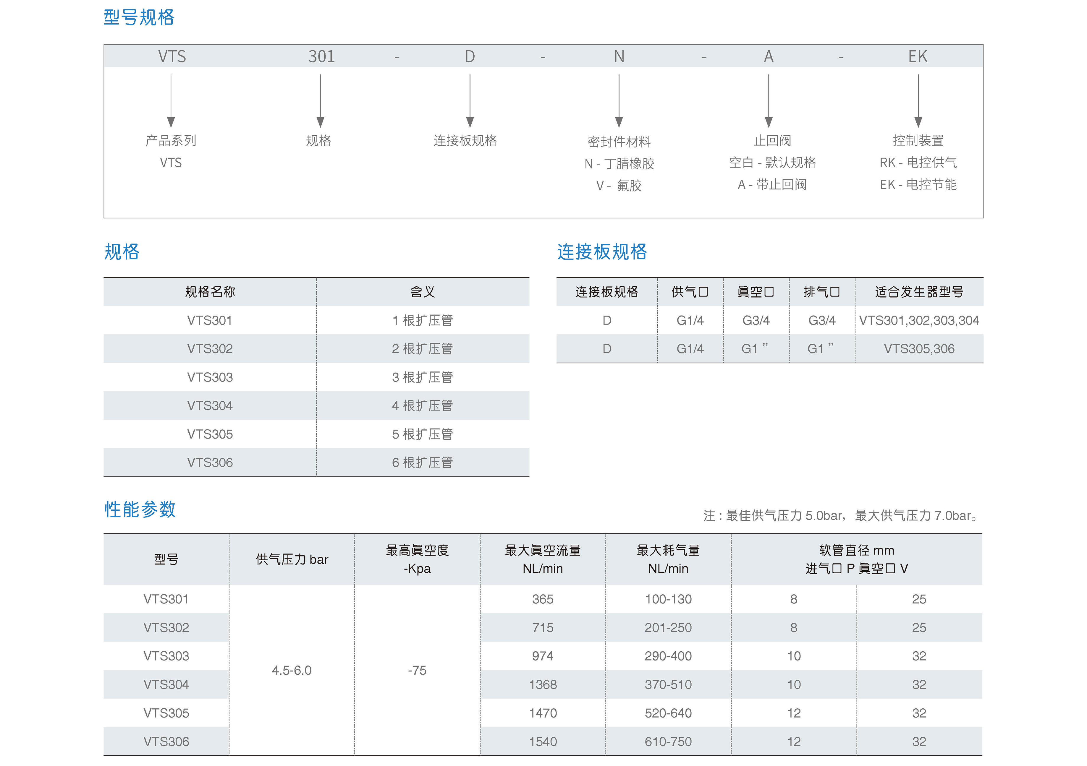This screenshot has height=766, width=1087.
Task: Click the EK code in model header
Action: coord(918,57)
